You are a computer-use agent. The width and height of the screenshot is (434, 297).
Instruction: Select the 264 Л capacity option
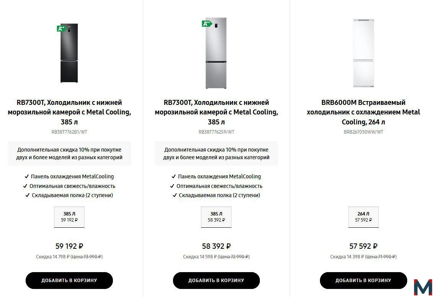pyautogui.click(x=364, y=217)
